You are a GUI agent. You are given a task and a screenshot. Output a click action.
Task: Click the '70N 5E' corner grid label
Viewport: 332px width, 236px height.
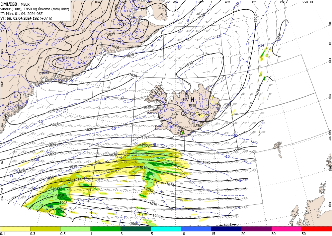click(x=308, y=2)
